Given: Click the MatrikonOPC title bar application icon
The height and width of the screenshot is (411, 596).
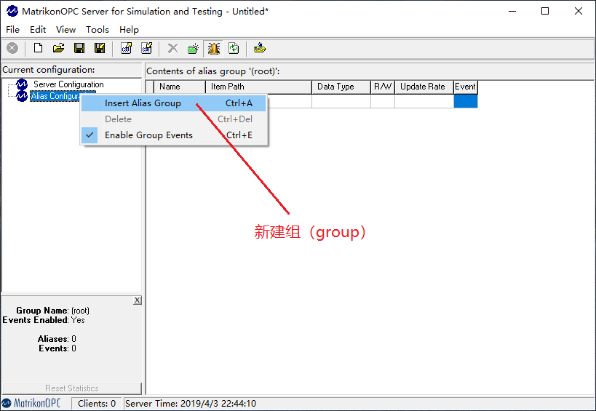Looking at the screenshot, I should (x=12, y=12).
